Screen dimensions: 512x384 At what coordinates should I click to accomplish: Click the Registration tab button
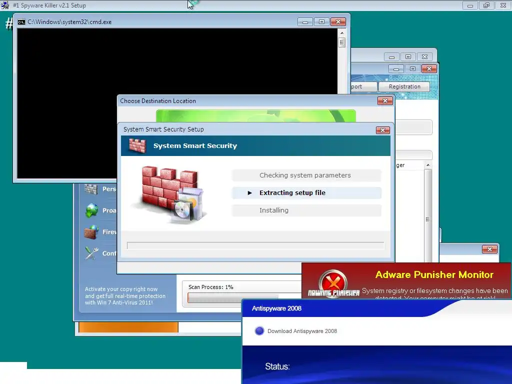coord(404,86)
